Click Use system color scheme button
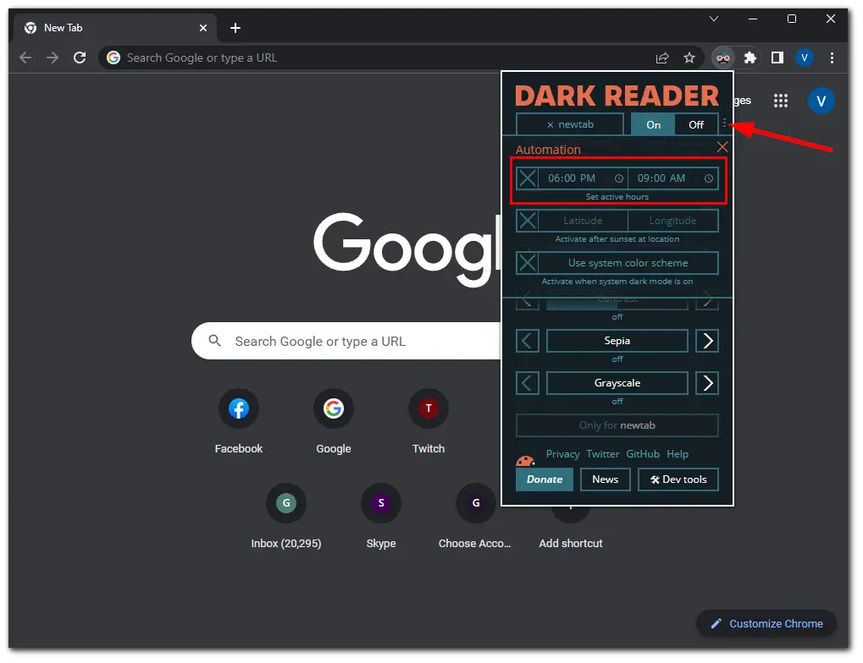 point(628,263)
